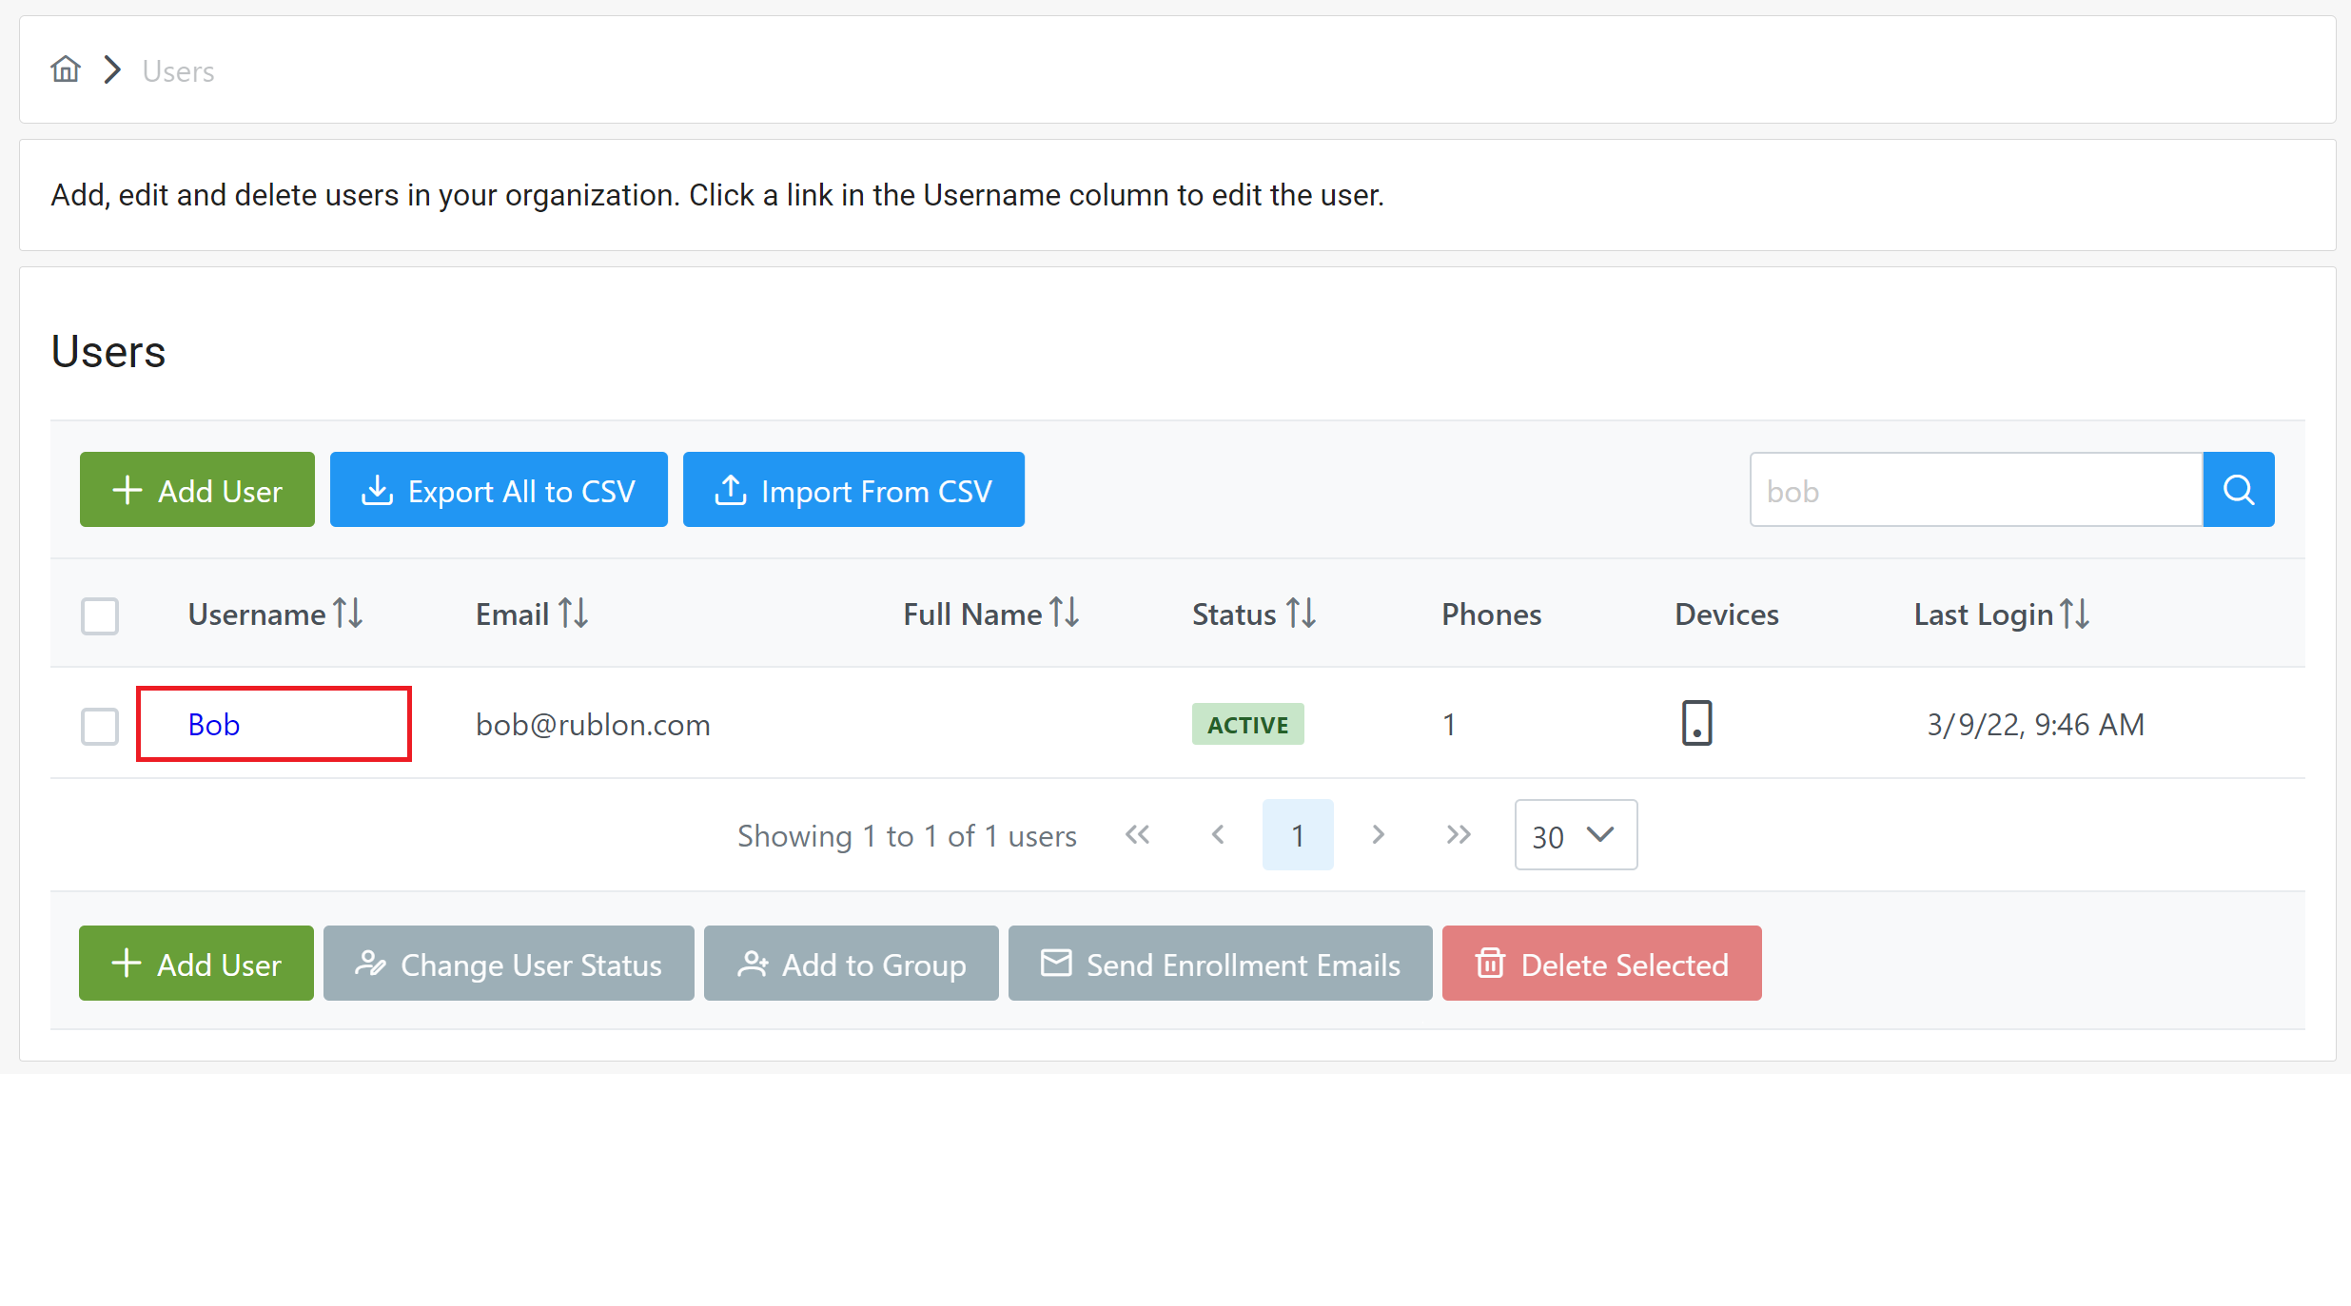The width and height of the screenshot is (2351, 1306).
Task: Check the select-all header checkbox
Action: point(100,615)
